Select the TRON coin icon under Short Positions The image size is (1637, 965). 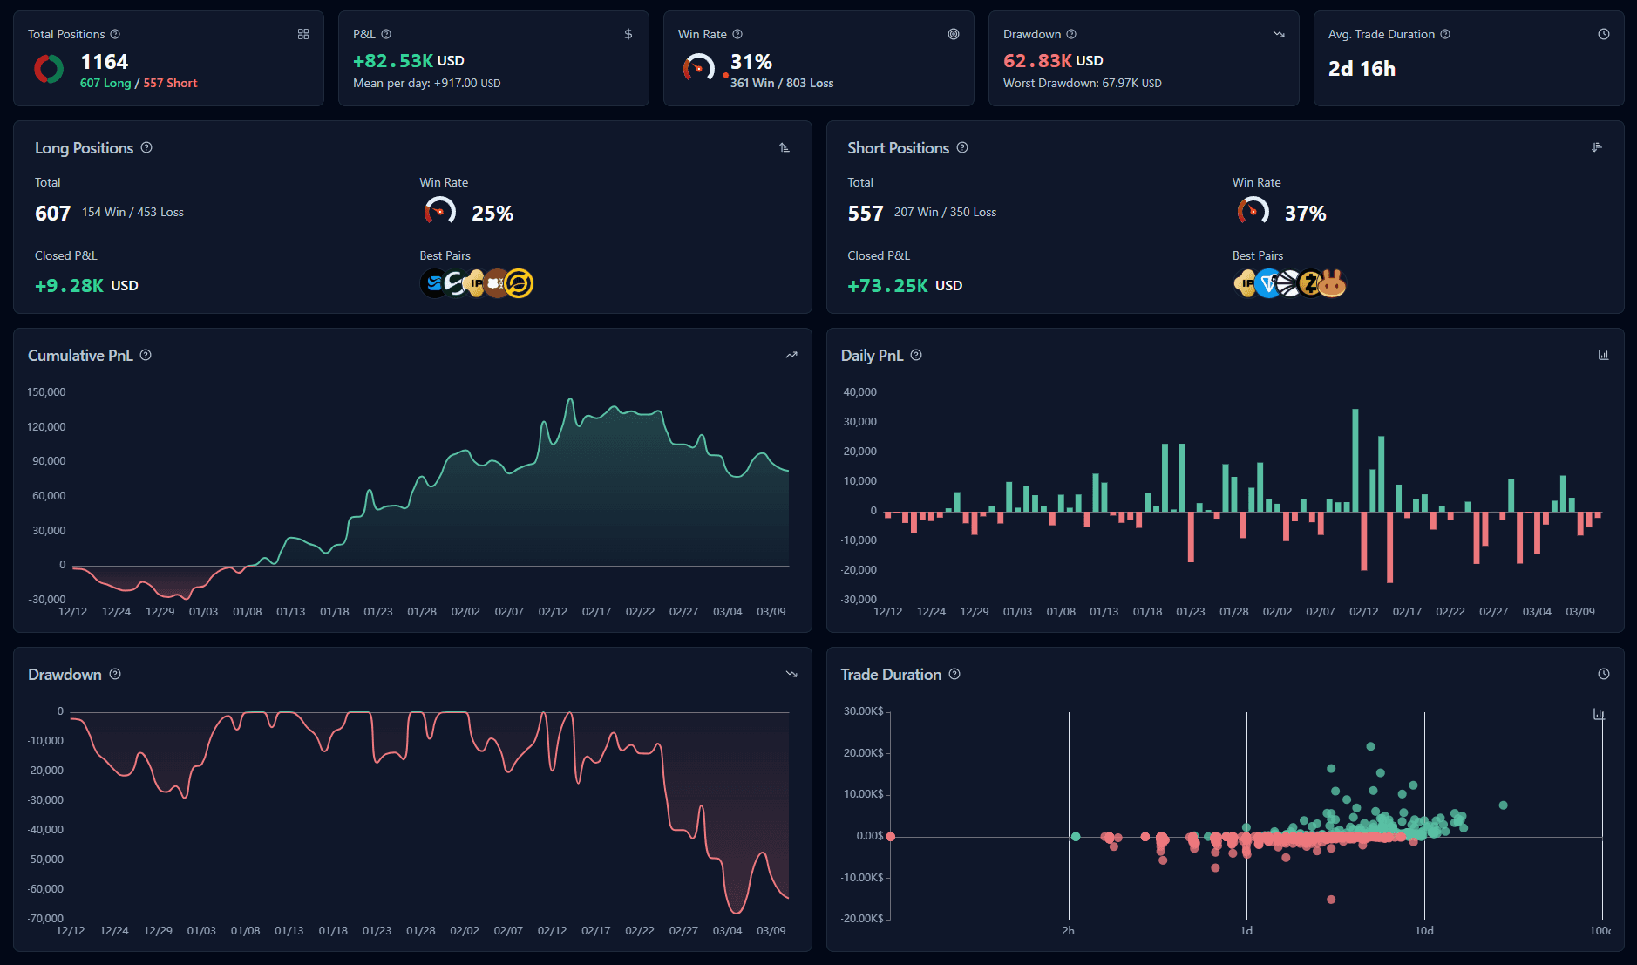point(1268,283)
